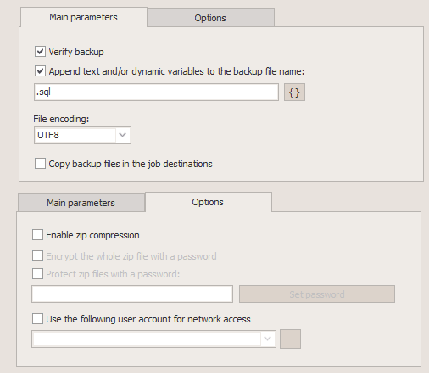
Task: Click inside the user account combo field
Action: pos(147,339)
